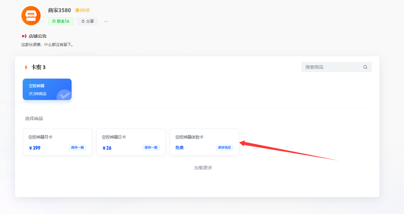
Task: Click the 已认证 verification badge icon
Action: coord(76,10)
